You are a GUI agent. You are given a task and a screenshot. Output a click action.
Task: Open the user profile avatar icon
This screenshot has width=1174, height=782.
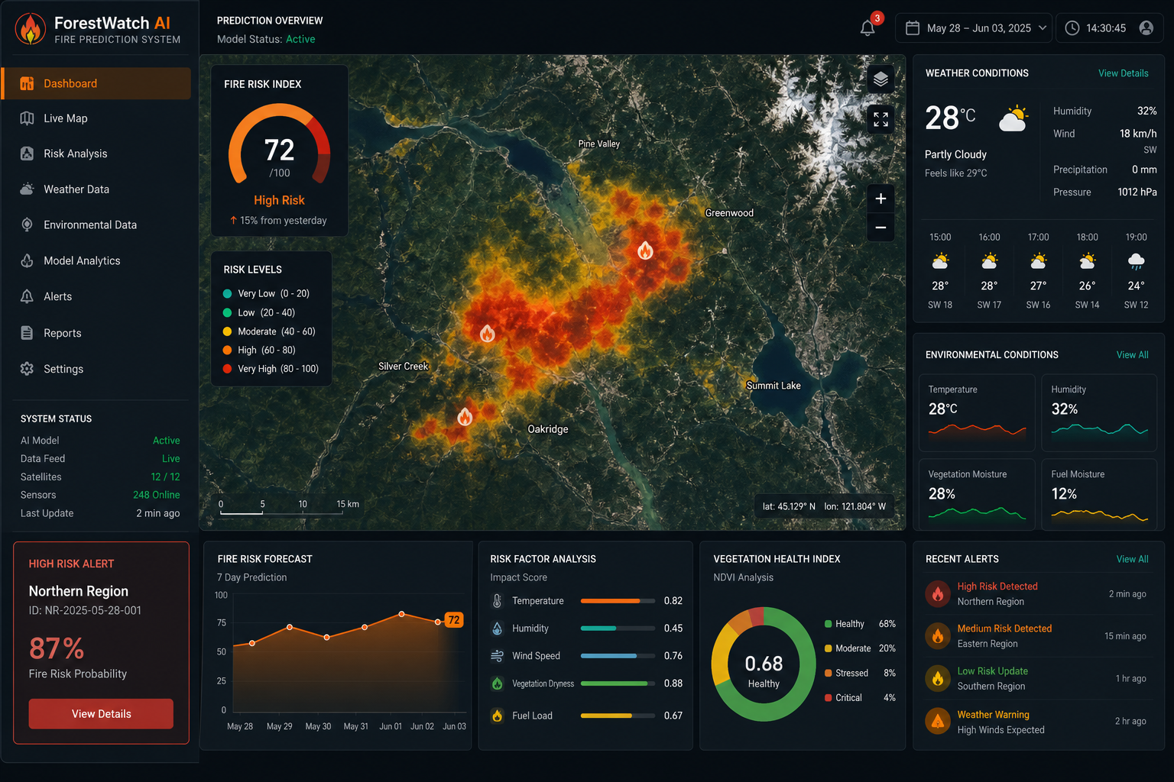pos(1146,28)
